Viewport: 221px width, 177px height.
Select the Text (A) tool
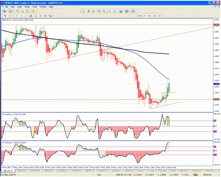tap(40, 16)
